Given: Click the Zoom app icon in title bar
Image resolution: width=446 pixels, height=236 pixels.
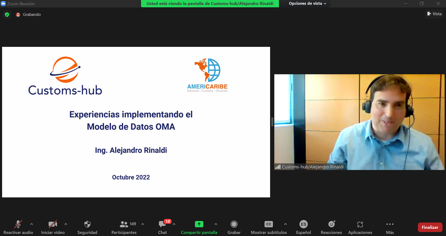Looking at the screenshot, I should click(x=3, y=3).
